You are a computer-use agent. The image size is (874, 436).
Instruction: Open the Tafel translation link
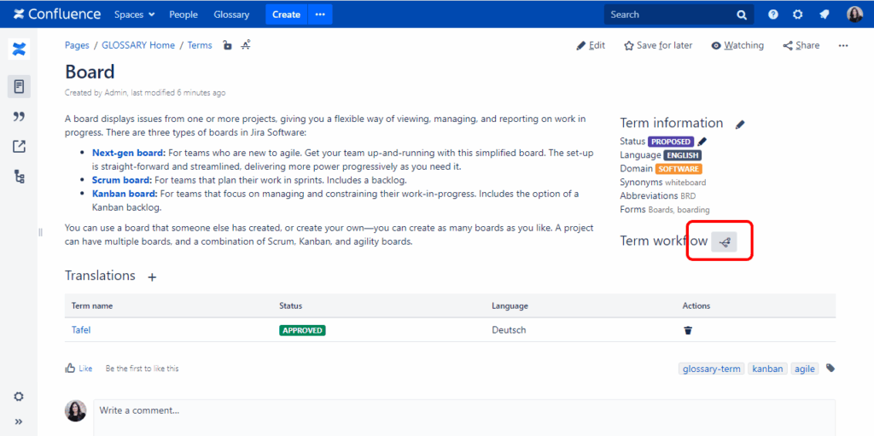point(81,330)
